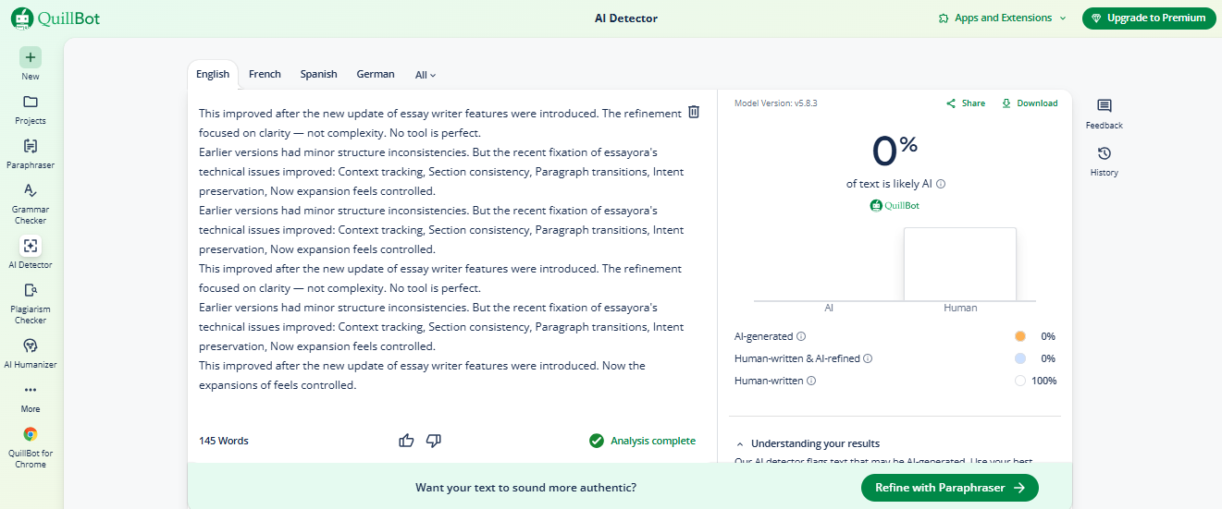
Task: Click inside the analyzed text area
Action: coord(444,249)
